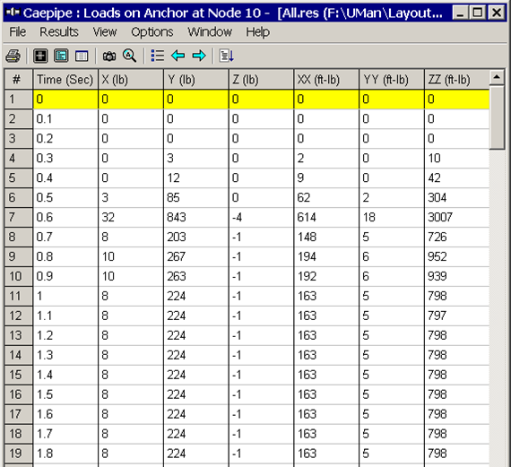Select the teal layout window icon
The image size is (511, 467).
61,56
